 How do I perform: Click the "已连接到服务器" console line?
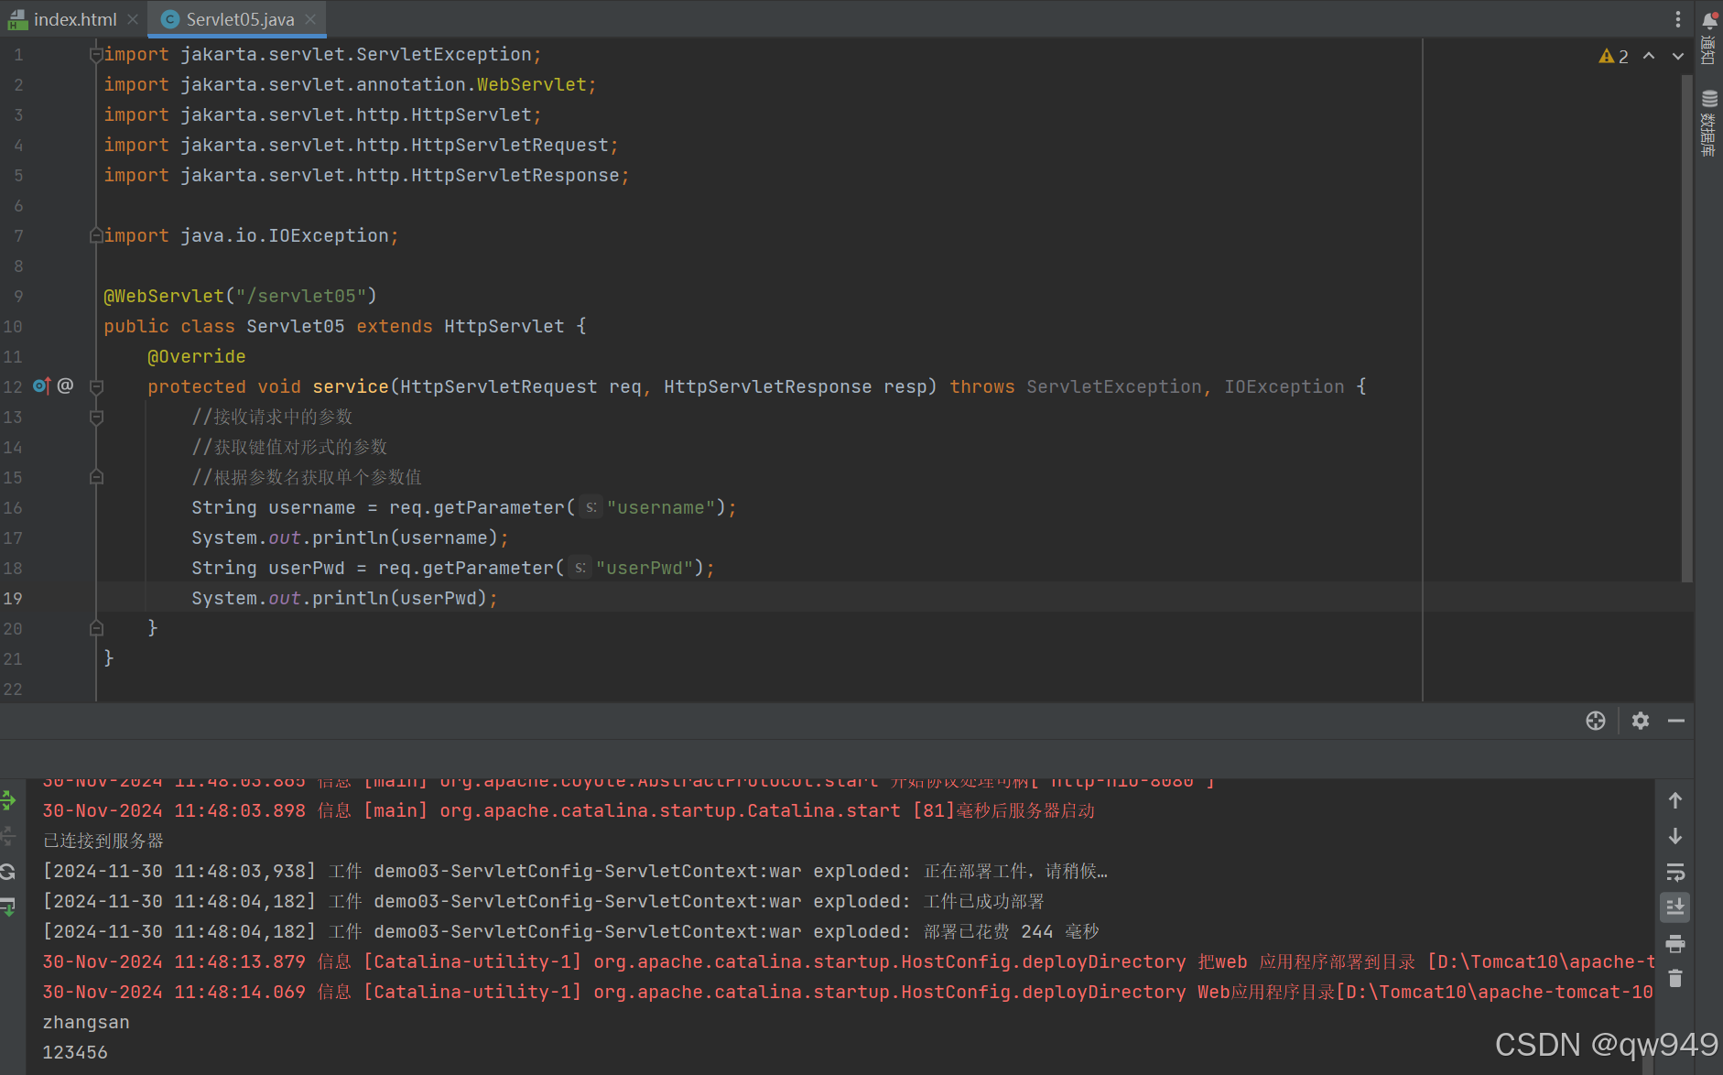[103, 841]
